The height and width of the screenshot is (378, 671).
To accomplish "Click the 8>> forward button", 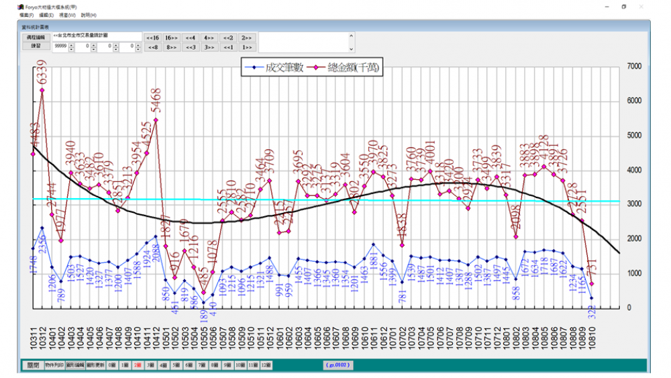I will coord(171,47).
